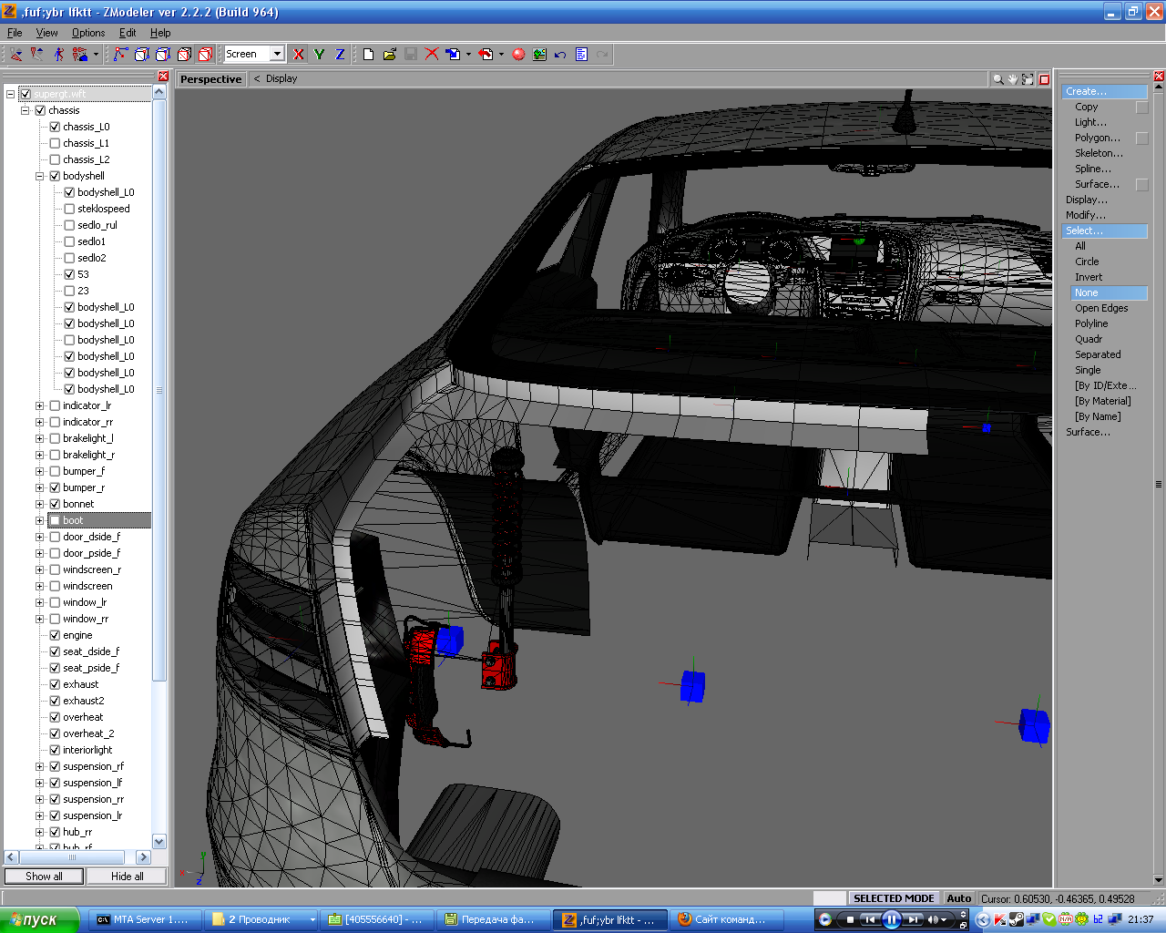Uncheck the bonnet visibility checkbox
The height and width of the screenshot is (933, 1166).
pyautogui.click(x=55, y=504)
